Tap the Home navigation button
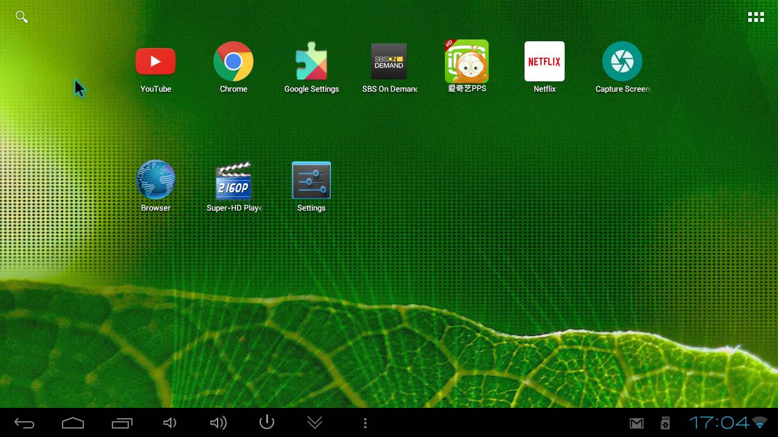The height and width of the screenshot is (437, 778). coord(73,423)
